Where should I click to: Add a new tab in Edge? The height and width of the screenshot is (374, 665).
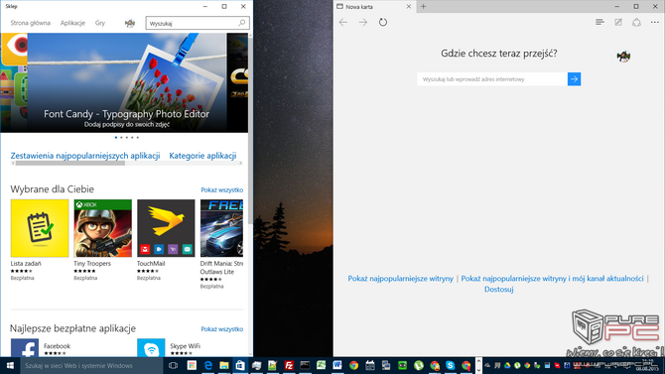[x=423, y=6]
